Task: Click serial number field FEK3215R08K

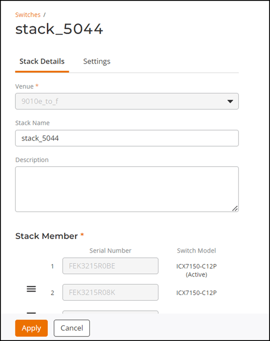Action: [110, 292]
